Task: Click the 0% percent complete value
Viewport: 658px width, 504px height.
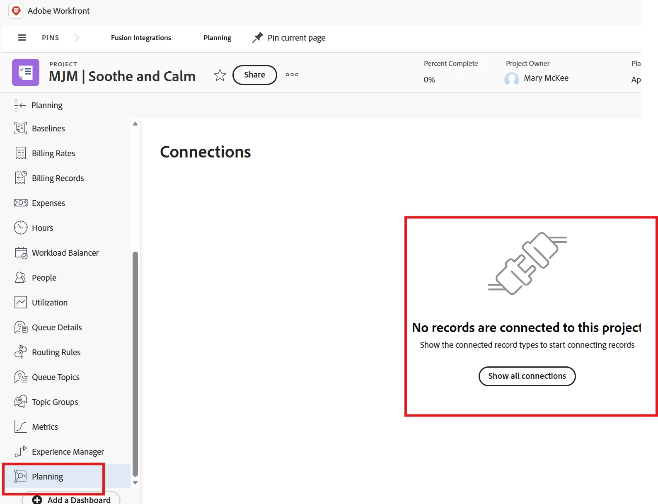Action: (x=429, y=80)
